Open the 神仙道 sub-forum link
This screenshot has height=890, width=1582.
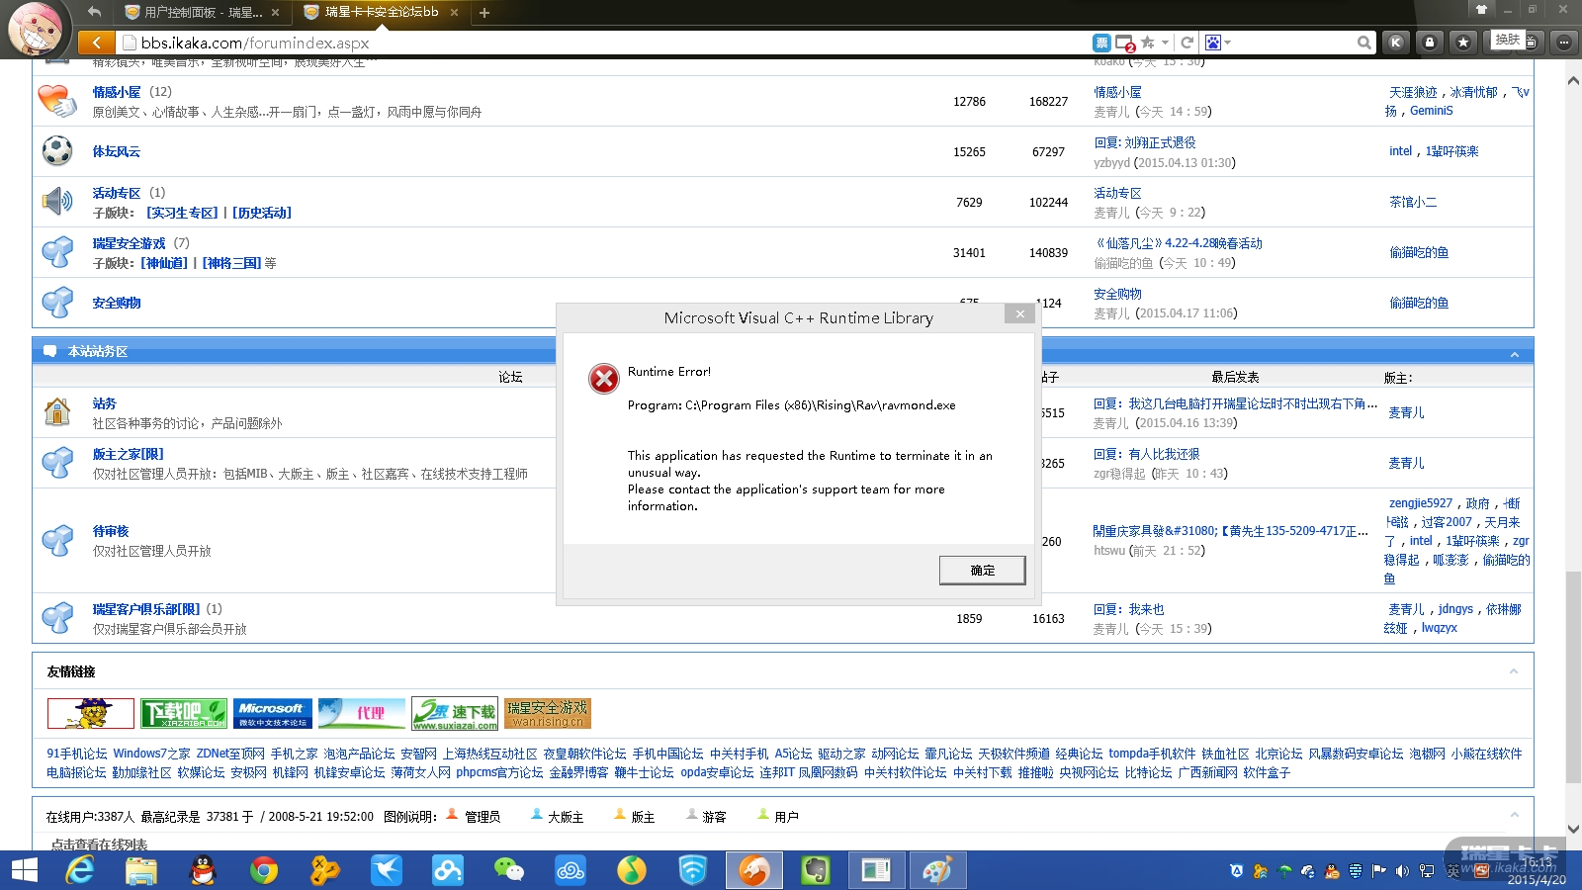(164, 263)
